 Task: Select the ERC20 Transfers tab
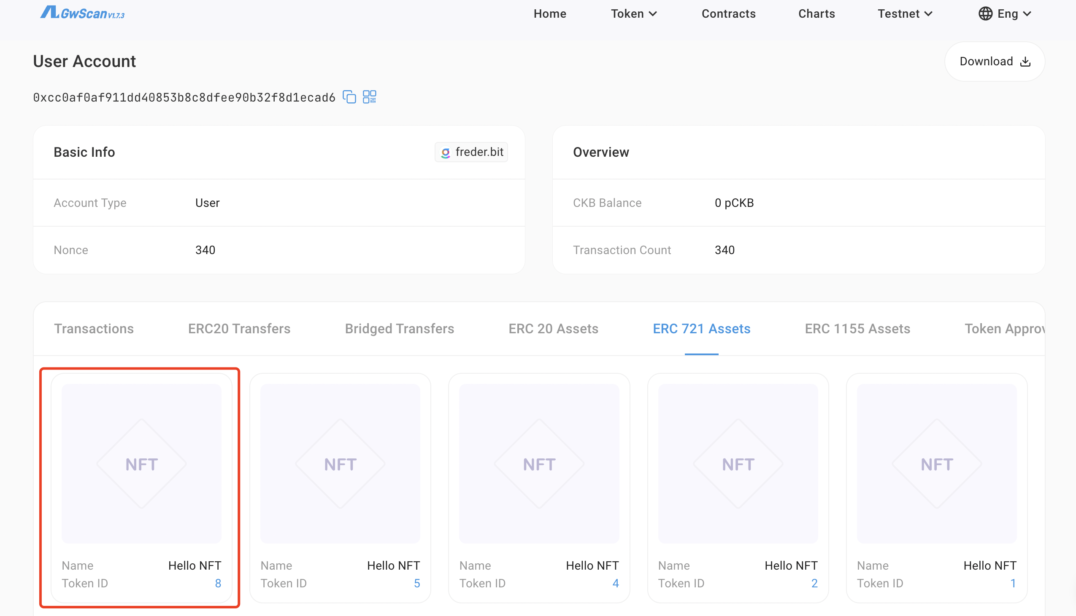pos(238,328)
